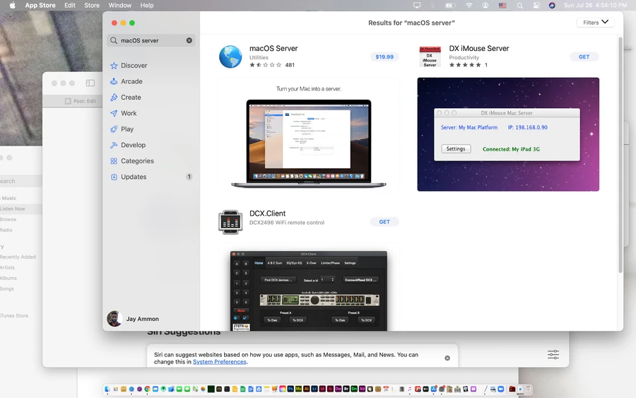Screen dimensions: 636x398
Task: View the macOS Server laptop screenshot
Action: click(309, 136)
